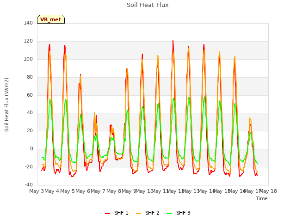Click the May 6 x-axis label
The width and height of the screenshot is (296, 222).
point(83,191)
